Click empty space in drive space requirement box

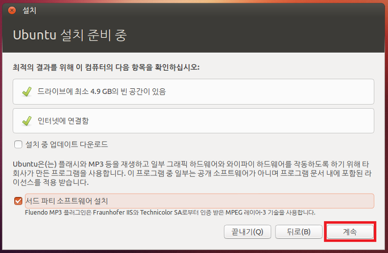coord(273,91)
